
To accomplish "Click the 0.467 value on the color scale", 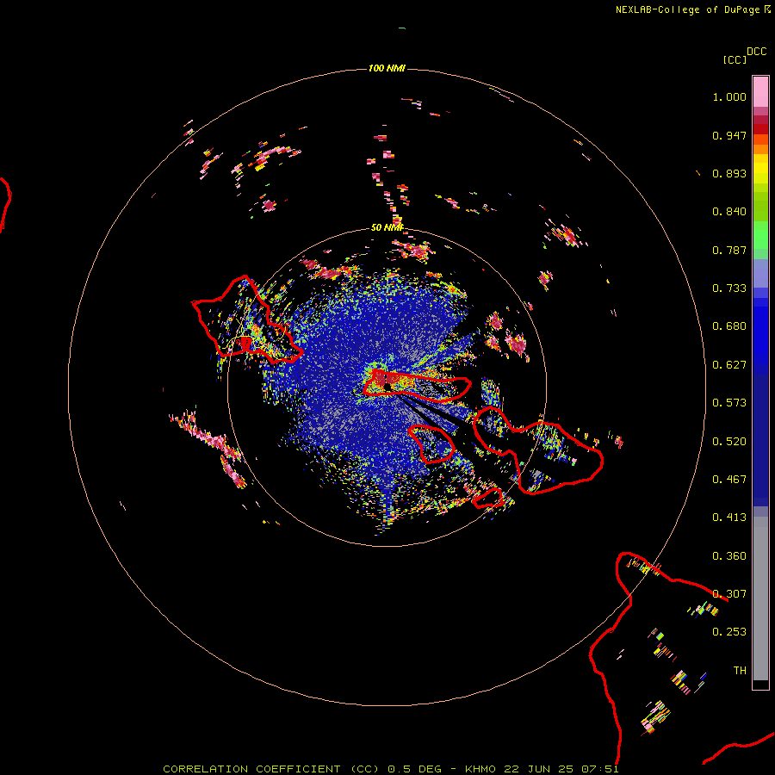I will (x=729, y=480).
